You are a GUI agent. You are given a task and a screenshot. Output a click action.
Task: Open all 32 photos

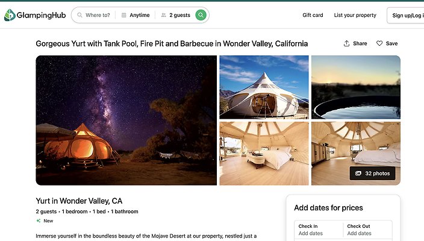[x=373, y=174]
